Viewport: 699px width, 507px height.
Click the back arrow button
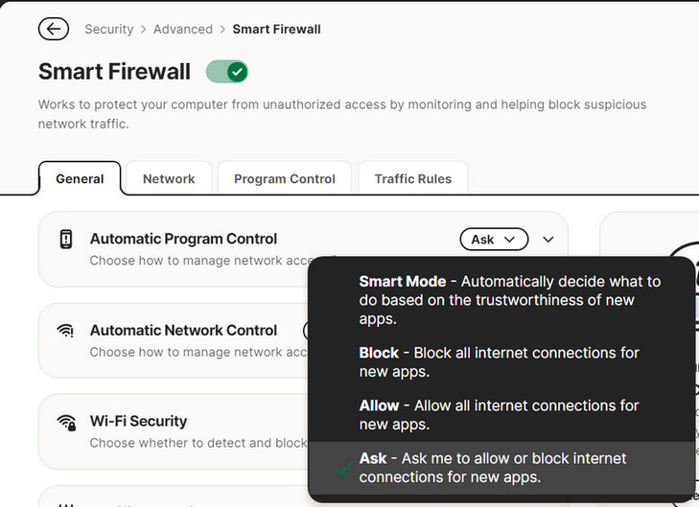[x=54, y=30]
